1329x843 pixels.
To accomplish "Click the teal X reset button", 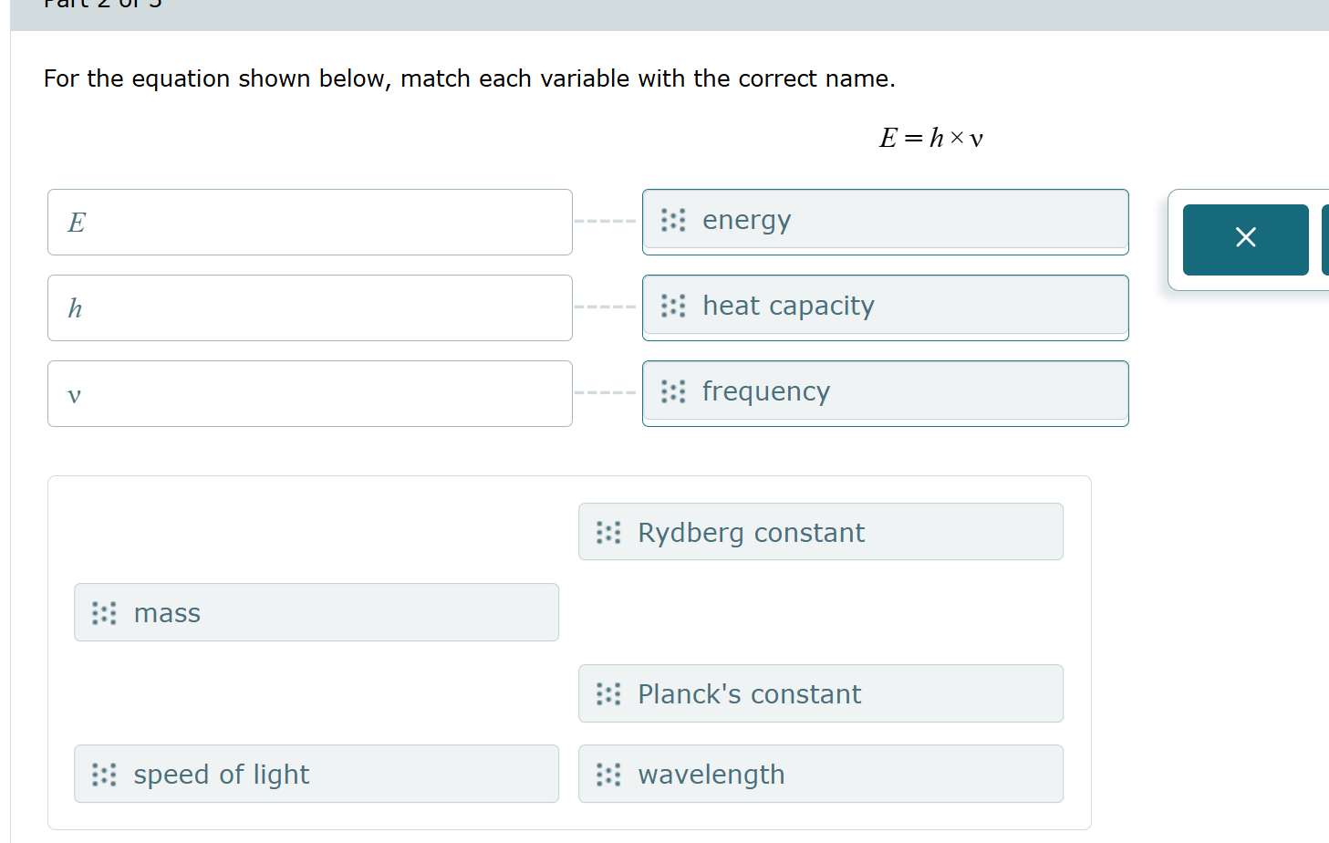I will (1245, 240).
